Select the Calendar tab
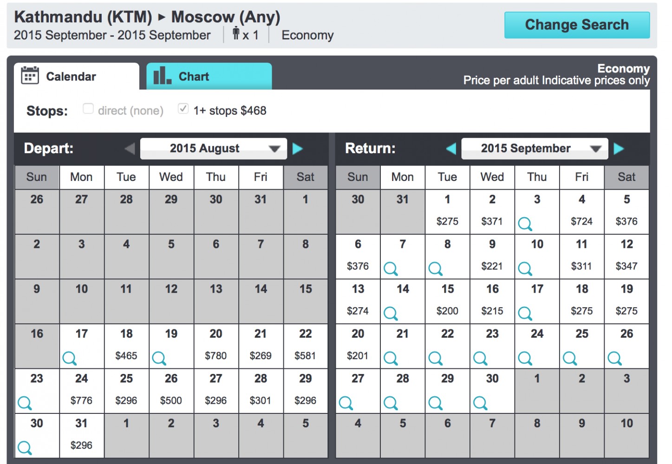 (76, 76)
